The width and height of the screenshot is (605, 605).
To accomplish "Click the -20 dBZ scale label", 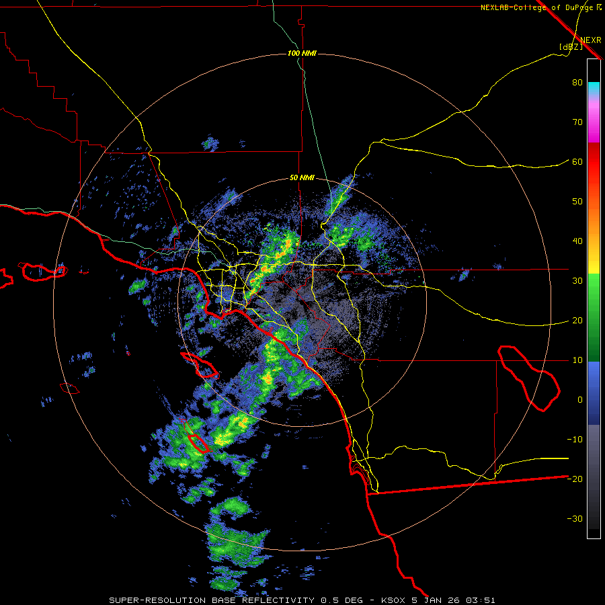I will tap(575, 479).
